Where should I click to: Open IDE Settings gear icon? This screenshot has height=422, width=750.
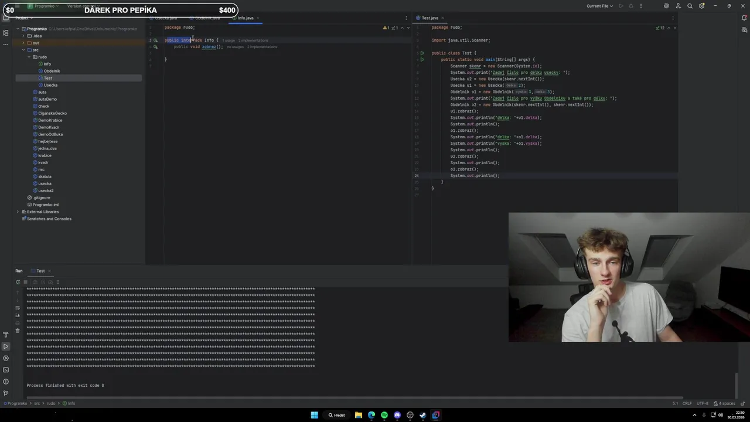701,6
